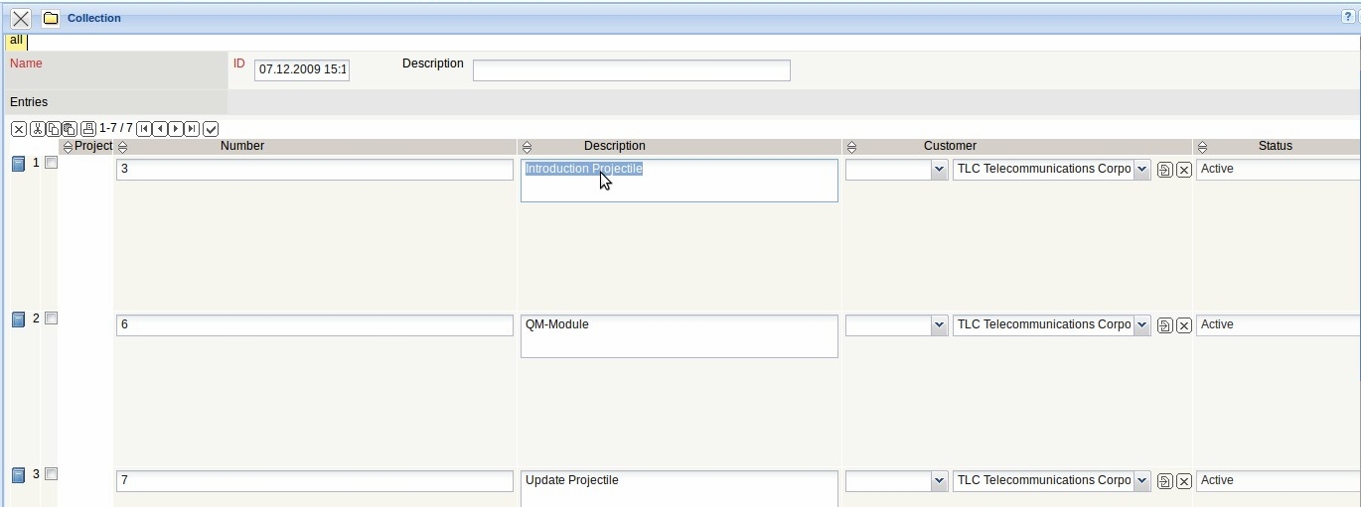This screenshot has width=1361, height=507.
Task: Go to next page of entries
Action: coord(176,129)
